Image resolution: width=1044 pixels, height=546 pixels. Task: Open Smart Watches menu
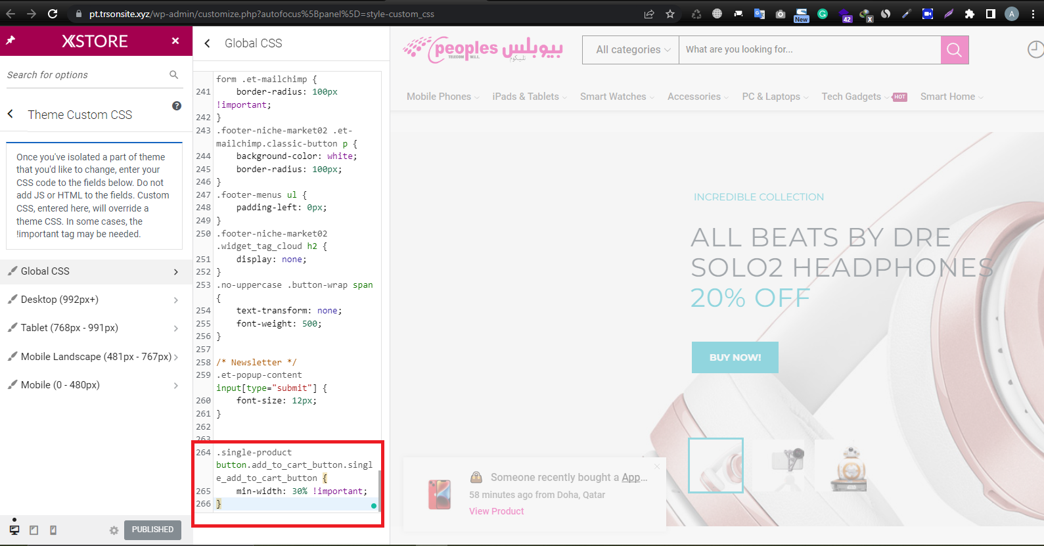coord(617,97)
